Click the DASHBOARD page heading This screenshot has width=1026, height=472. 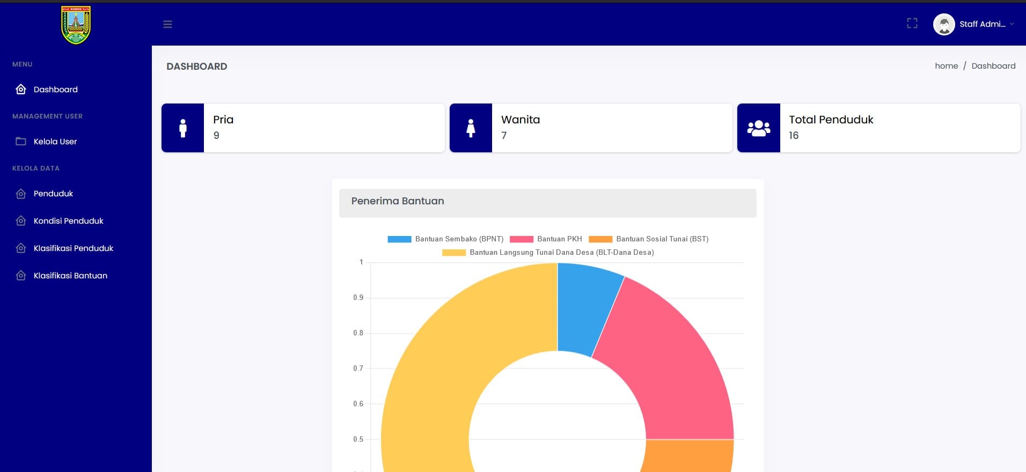click(197, 67)
